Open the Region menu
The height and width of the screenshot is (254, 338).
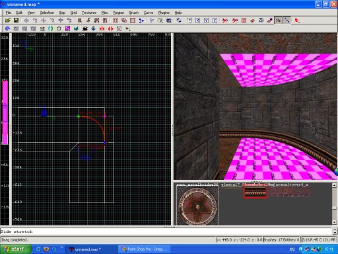[119, 13]
